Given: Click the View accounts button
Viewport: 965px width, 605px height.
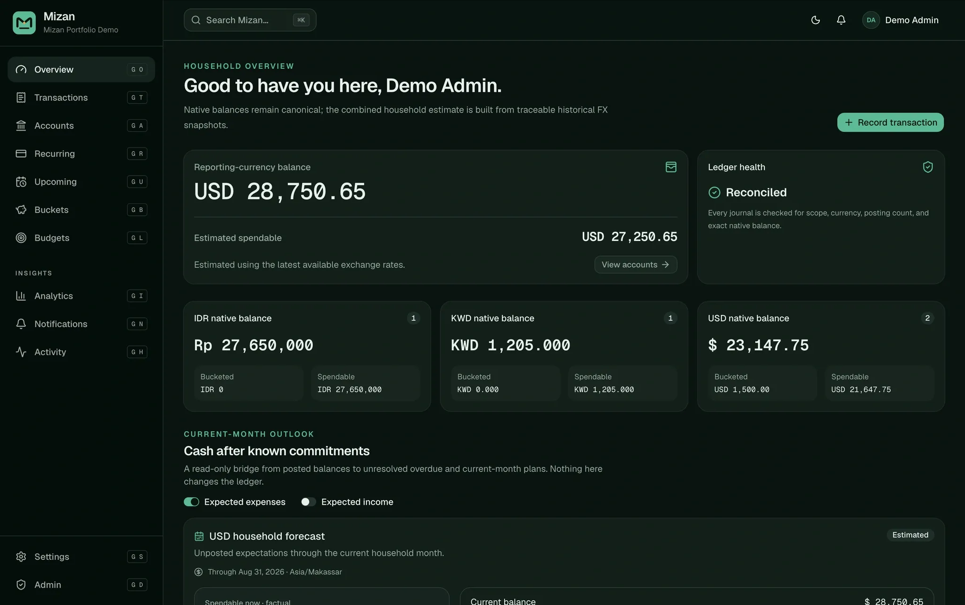Looking at the screenshot, I should point(636,265).
